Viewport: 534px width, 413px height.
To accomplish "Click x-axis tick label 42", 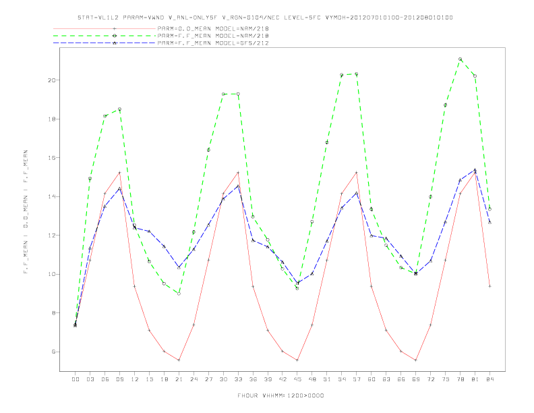I will coord(283,379).
